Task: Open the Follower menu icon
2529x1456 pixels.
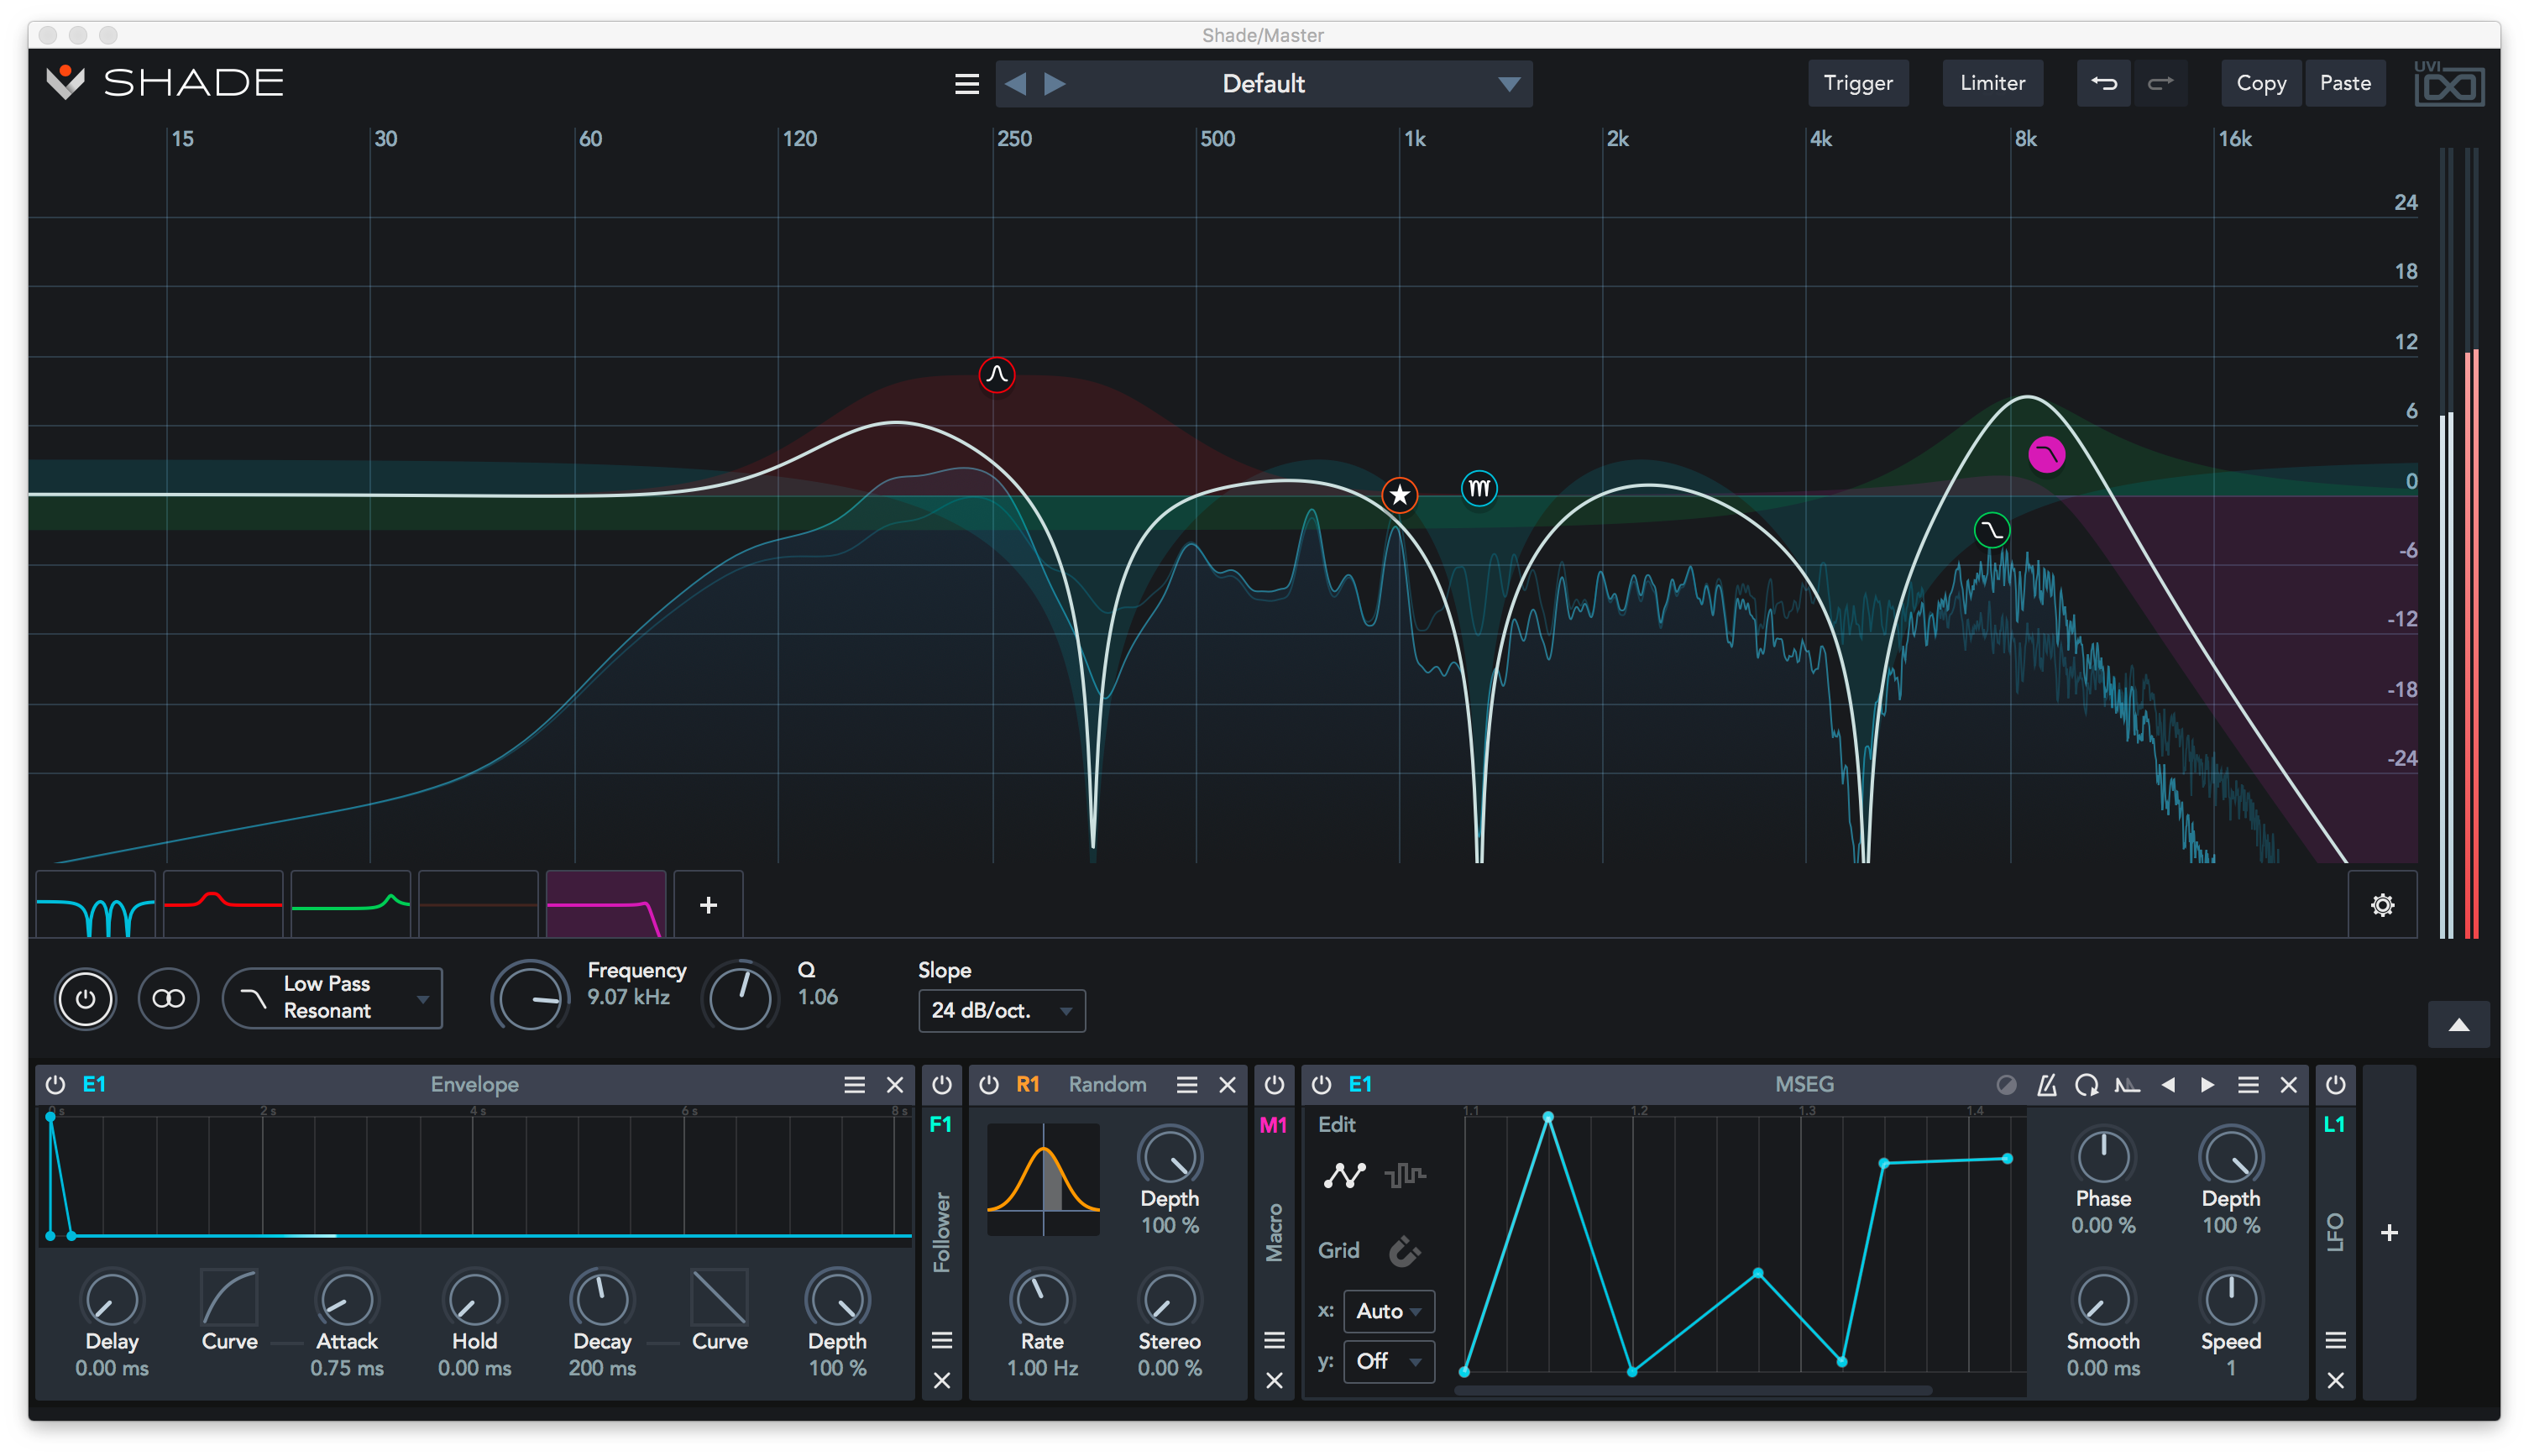Action: click(941, 1340)
